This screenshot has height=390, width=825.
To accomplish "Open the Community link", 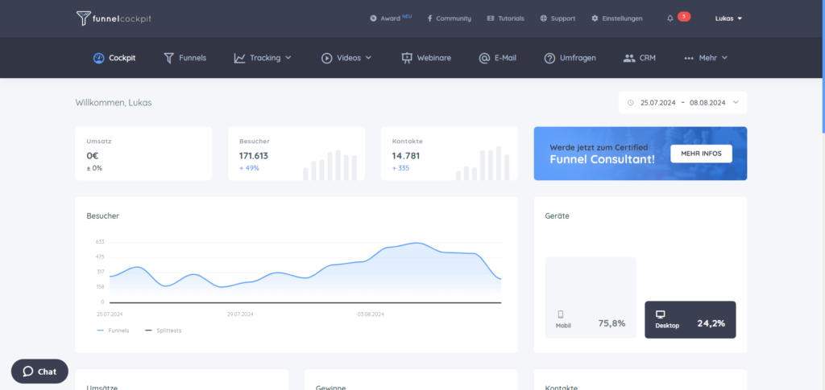I will 449,18.
